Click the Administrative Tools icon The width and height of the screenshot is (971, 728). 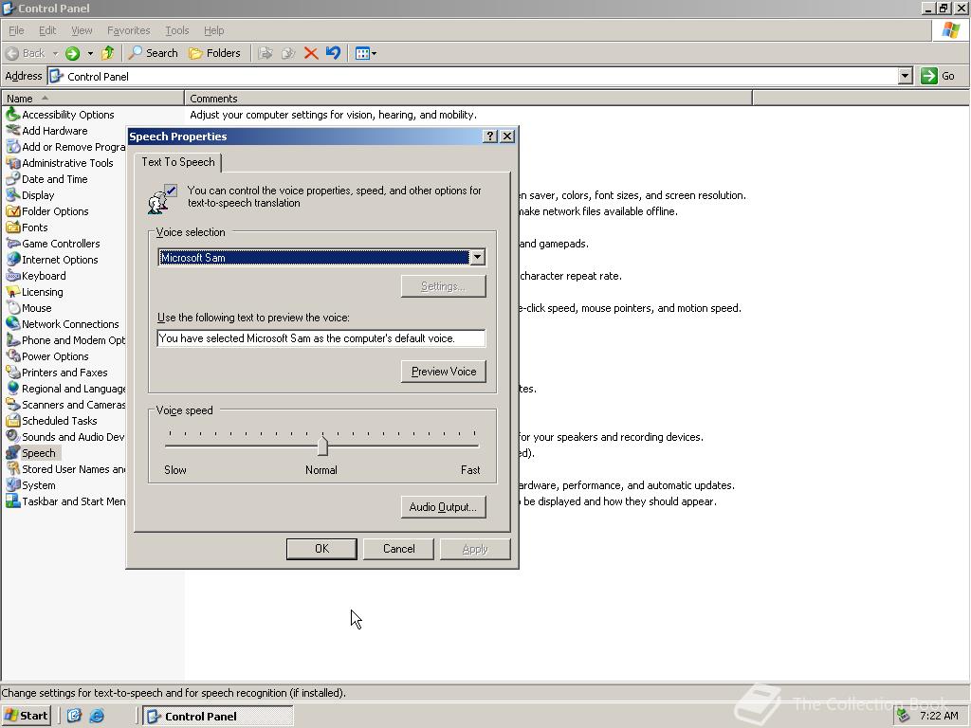[x=12, y=163]
